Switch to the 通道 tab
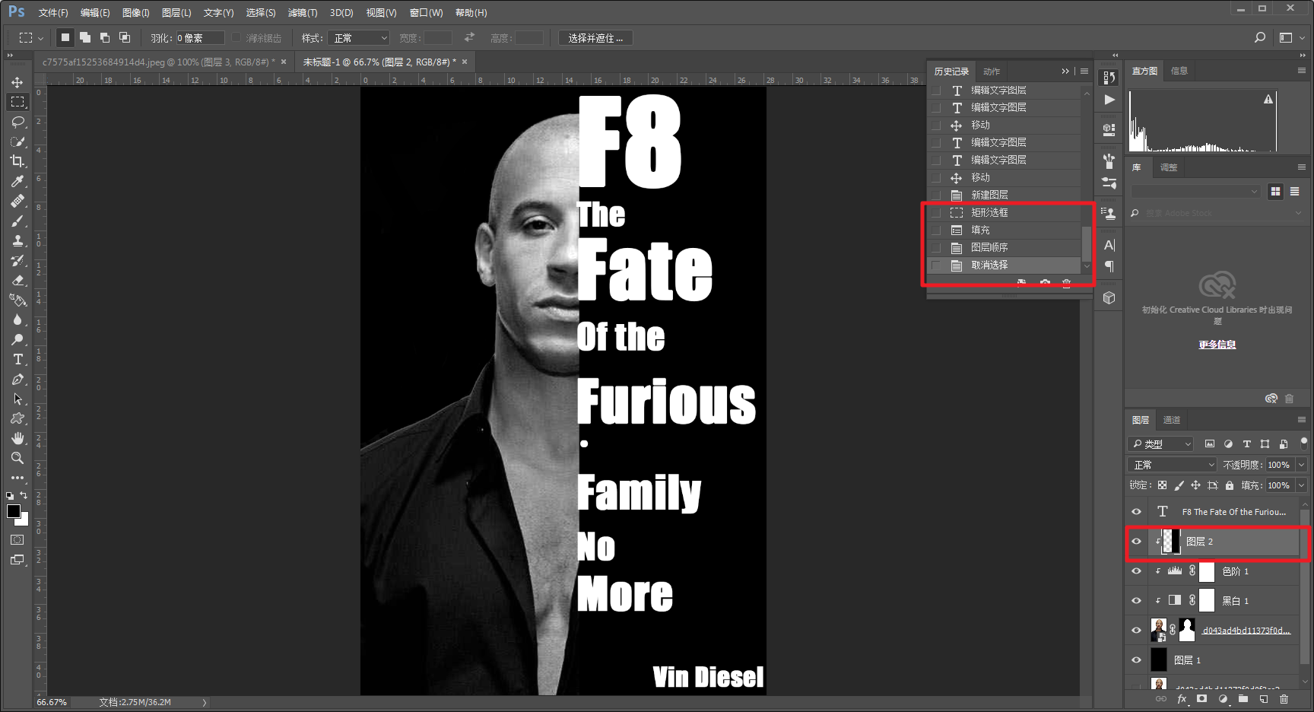The height and width of the screenshot is (712, 1314). pyautogui.click(x=1172, y=420)
